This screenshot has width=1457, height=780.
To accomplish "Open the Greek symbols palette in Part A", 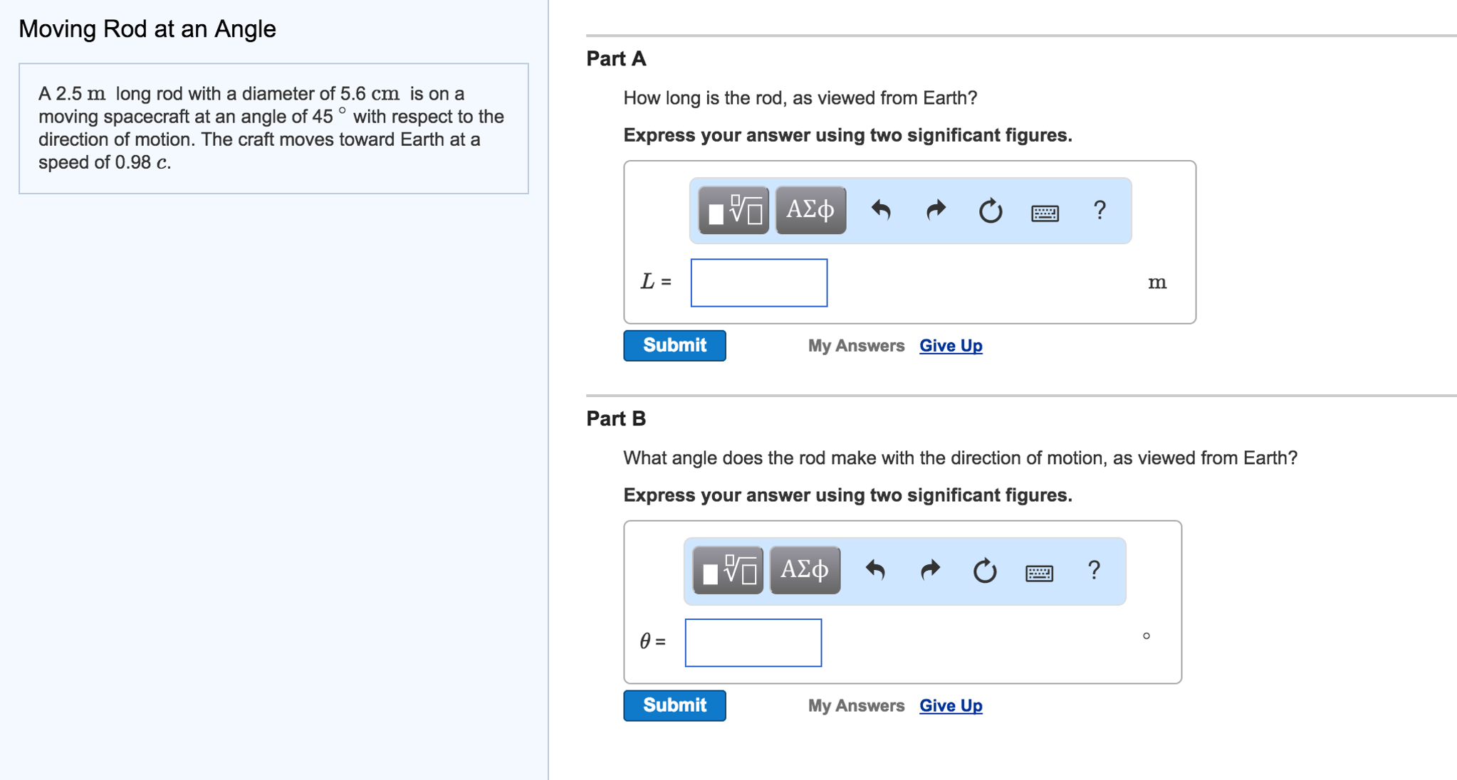I will [810, 211].
